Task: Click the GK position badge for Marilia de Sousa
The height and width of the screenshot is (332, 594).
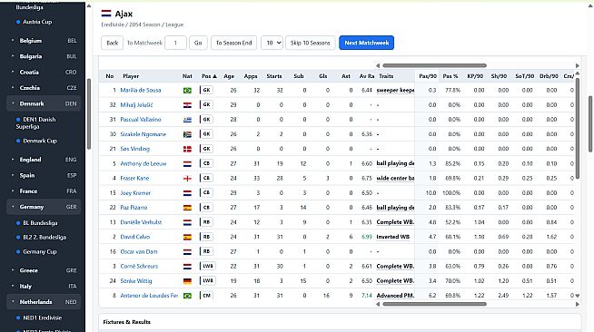Action: pyautogui.click(x=206, y=90)
